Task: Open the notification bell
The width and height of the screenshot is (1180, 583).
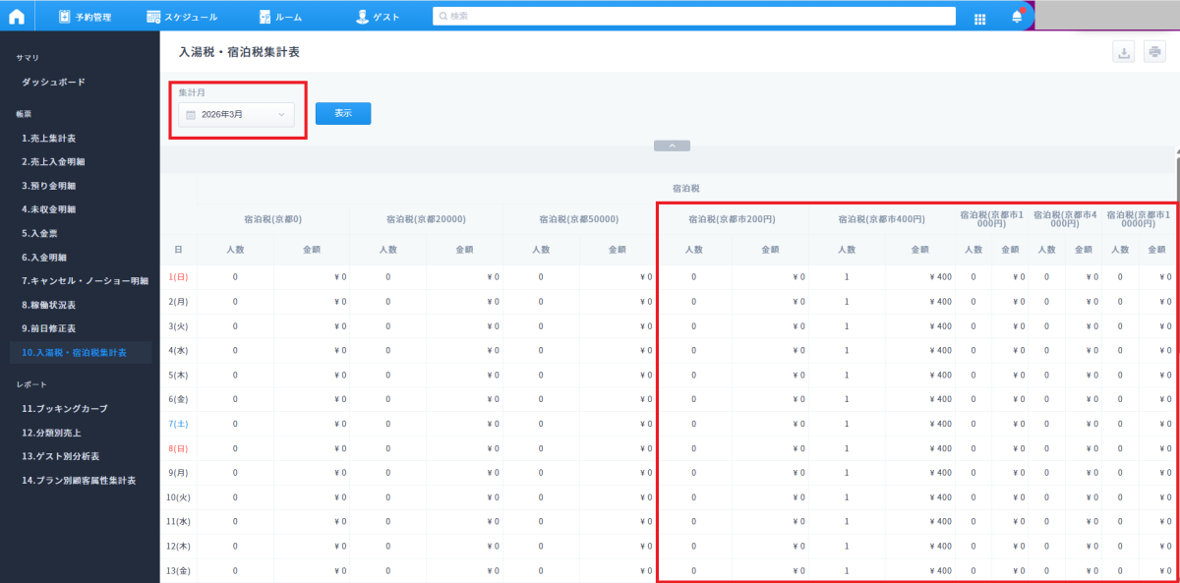Action: (x=1017, y=17)
